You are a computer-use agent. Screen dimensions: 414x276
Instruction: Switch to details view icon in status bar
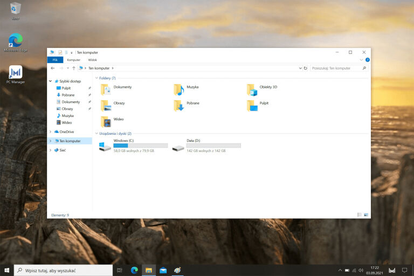360,215
